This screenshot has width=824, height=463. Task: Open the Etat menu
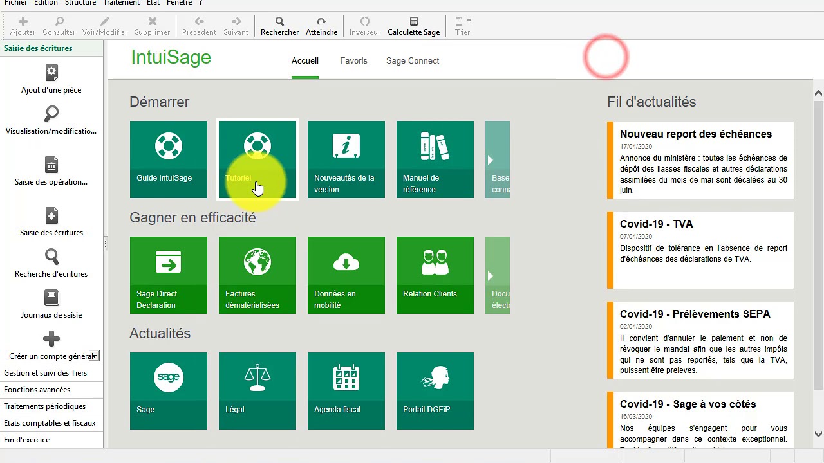pos(153,3)
